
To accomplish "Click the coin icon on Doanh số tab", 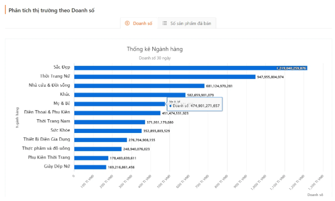I will click(127, 23).
